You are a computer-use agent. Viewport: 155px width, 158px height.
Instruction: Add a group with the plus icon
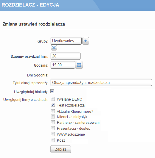(86, 41)
